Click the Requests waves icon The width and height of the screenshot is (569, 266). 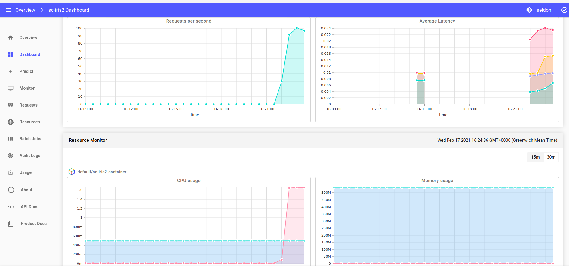point(11,105)
